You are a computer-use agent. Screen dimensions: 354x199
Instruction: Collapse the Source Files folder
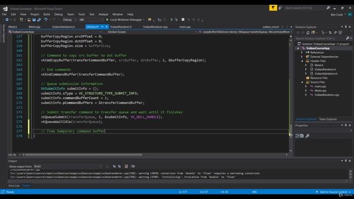pos(302,82)
